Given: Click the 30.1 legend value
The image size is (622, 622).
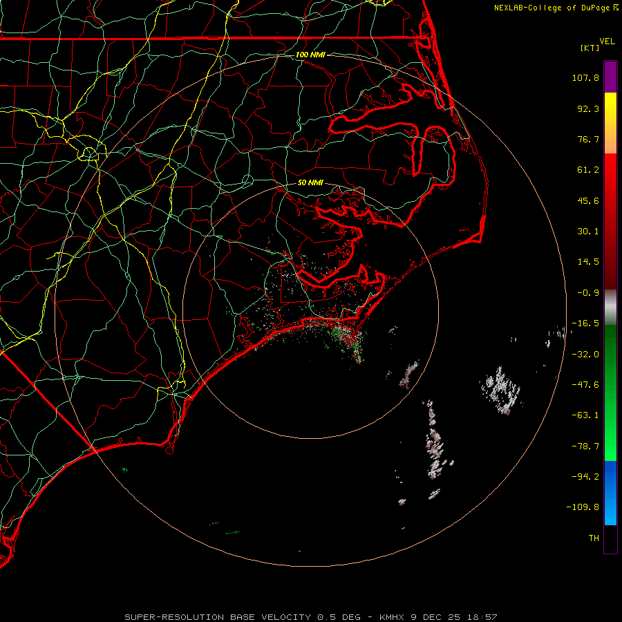Looking at the screenshot, I should click(x=588, y=232).
